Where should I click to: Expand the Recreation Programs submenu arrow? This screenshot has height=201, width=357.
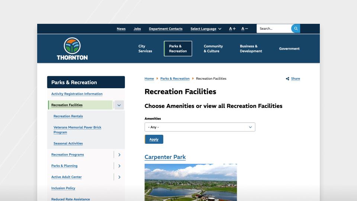point(119,154)
